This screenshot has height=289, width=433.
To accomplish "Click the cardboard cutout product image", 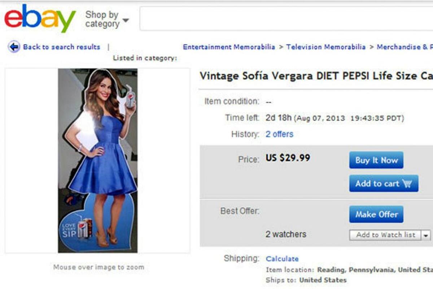I will click(x=98, y=161).
